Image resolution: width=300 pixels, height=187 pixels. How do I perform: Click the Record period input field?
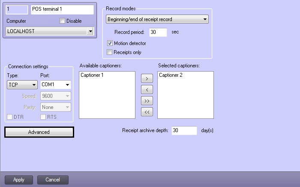[157, 33]
